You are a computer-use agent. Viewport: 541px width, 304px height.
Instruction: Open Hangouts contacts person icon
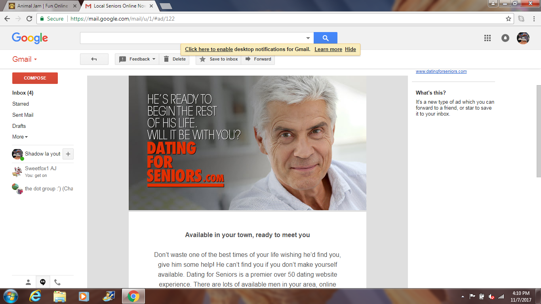[28, 282]
